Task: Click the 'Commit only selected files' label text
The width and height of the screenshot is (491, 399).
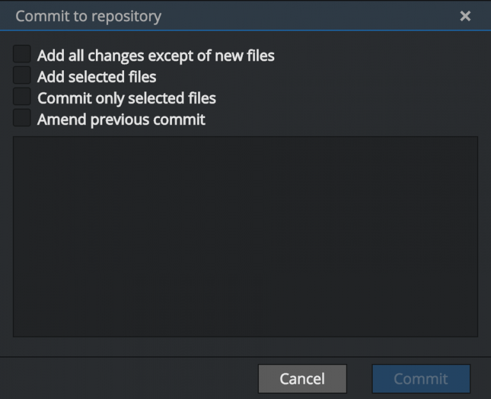Action: click(x=127, y=98)
